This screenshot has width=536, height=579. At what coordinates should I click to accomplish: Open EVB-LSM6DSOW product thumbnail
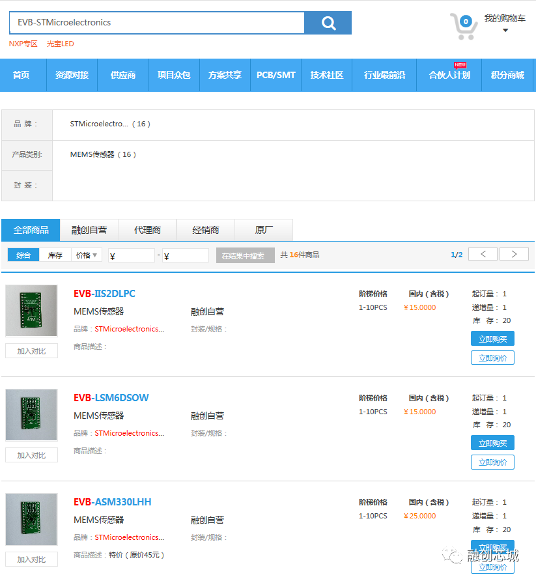coord(31,415)
